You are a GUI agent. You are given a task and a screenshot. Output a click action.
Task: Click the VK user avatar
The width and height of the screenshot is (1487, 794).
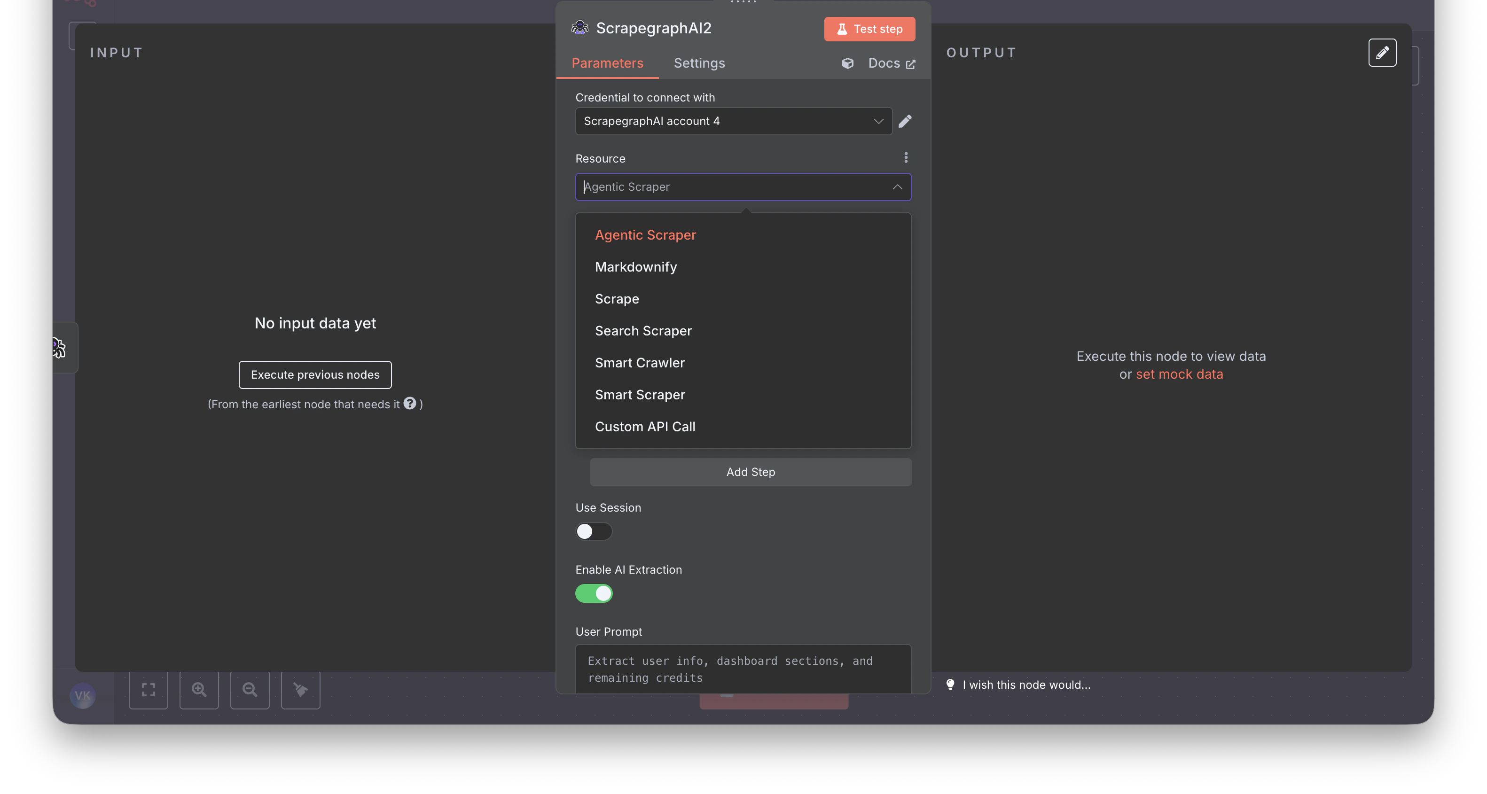coord(83,695)
